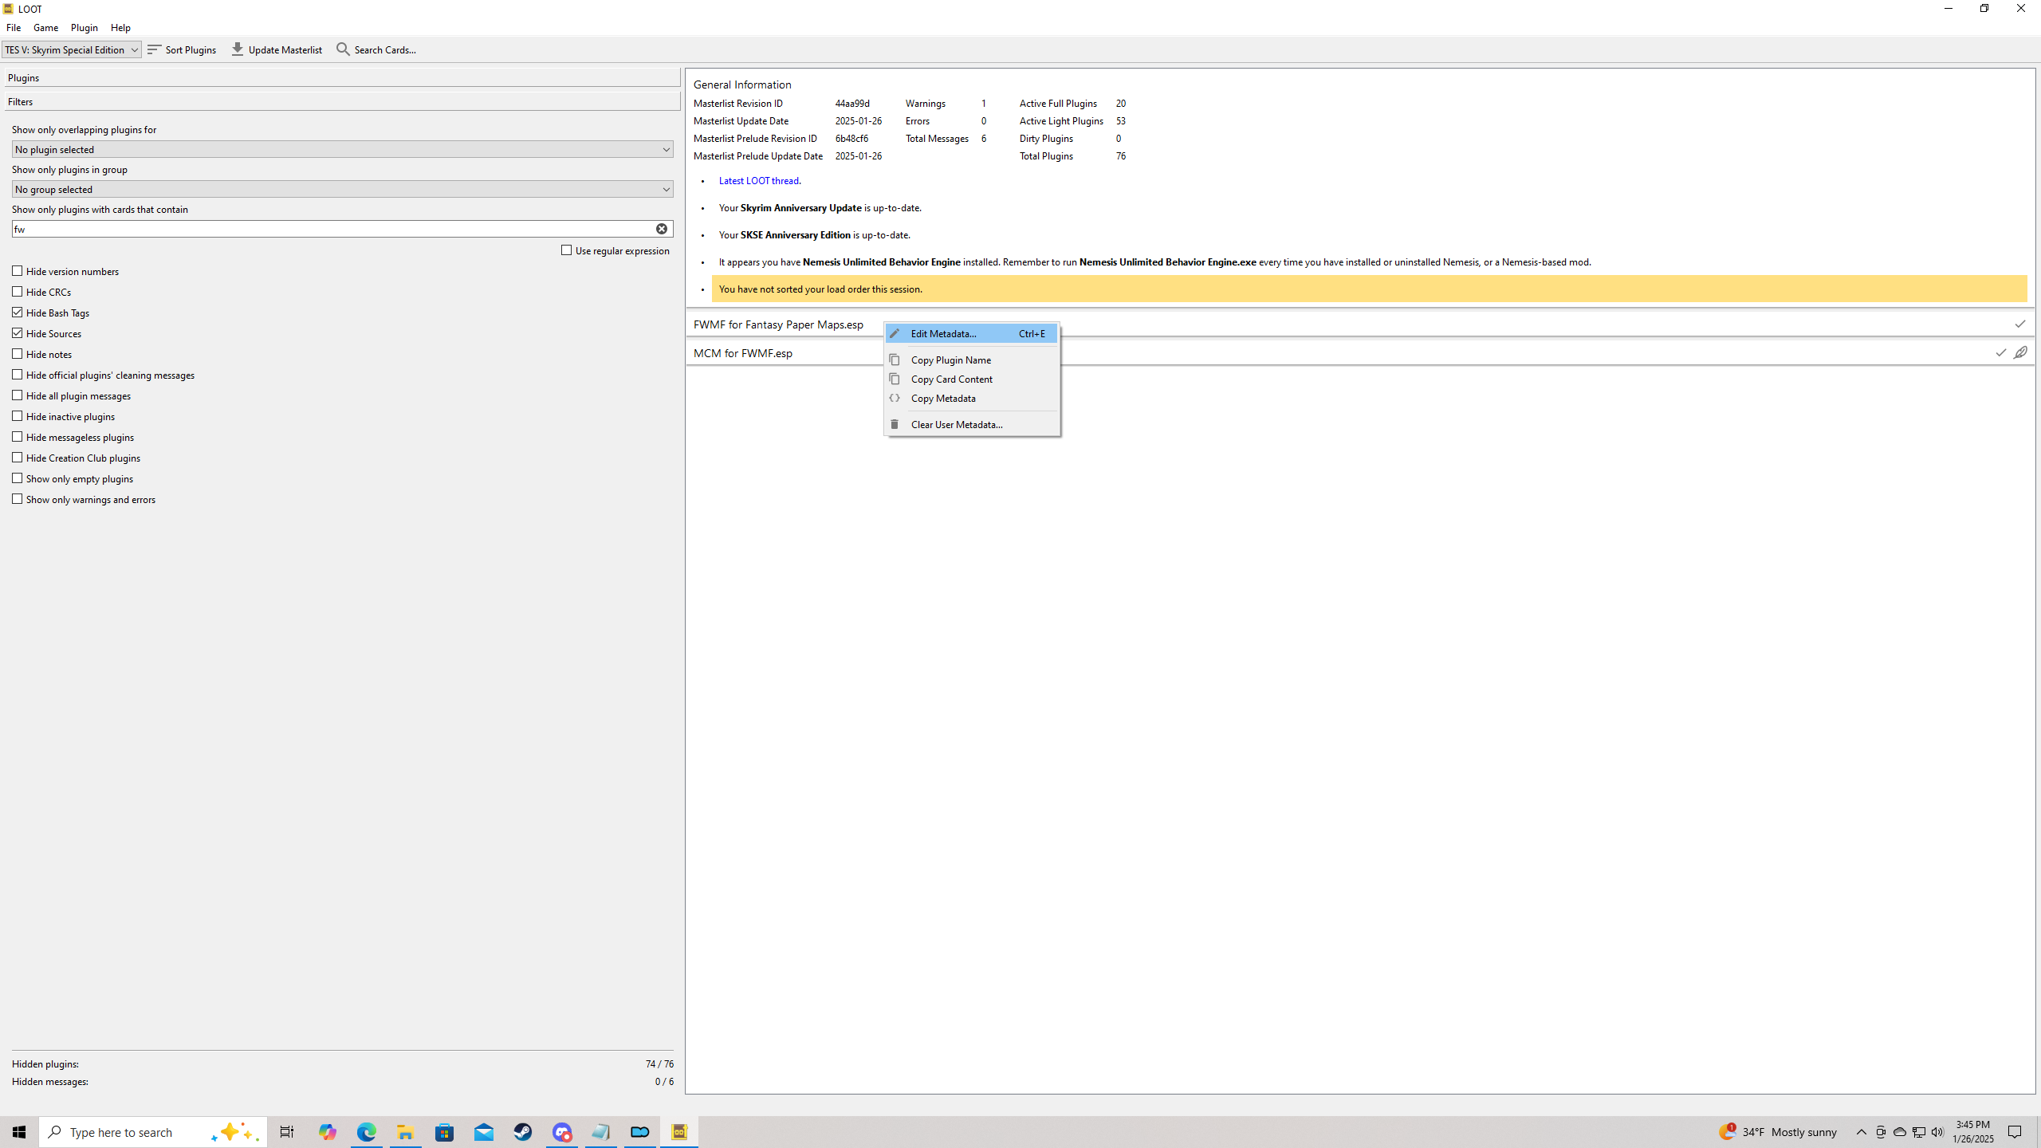2041x1148 pixels.
Task: Click the Copy Metadata code-brackets icon
Action: tap(895, 398)
